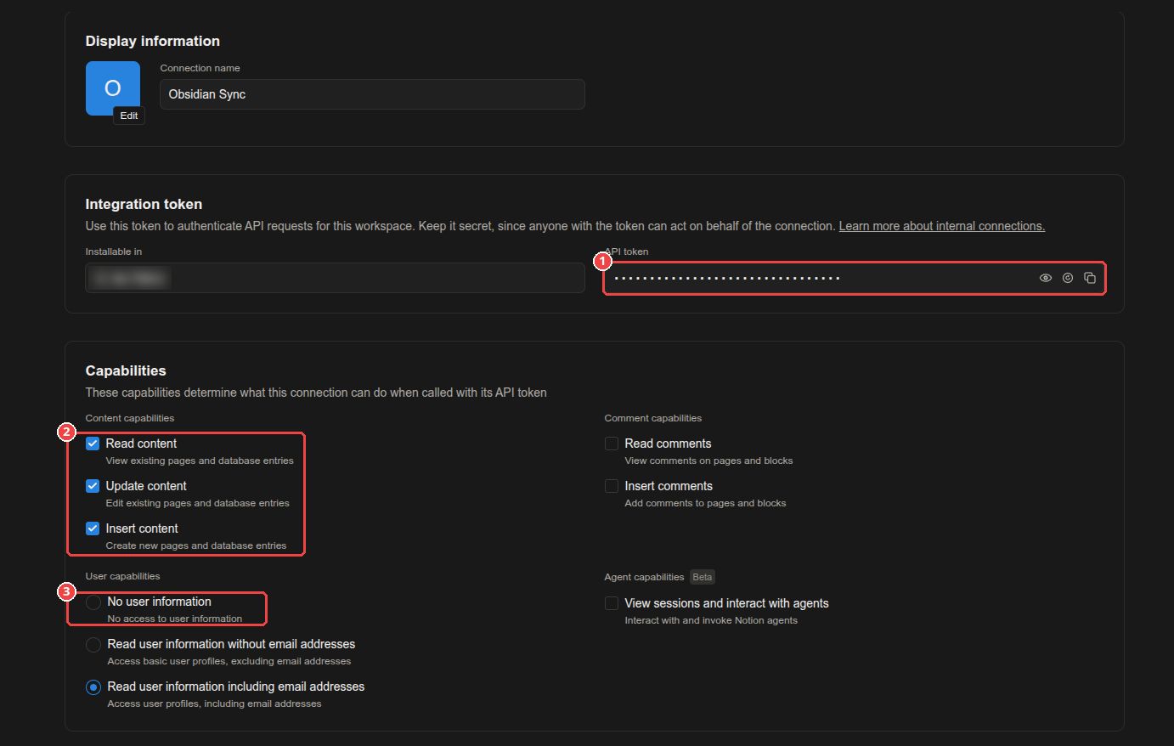The width and height of the screenshot is (1174, 746).
Task: Copy the API token to clipboard
Action: 1090,278
